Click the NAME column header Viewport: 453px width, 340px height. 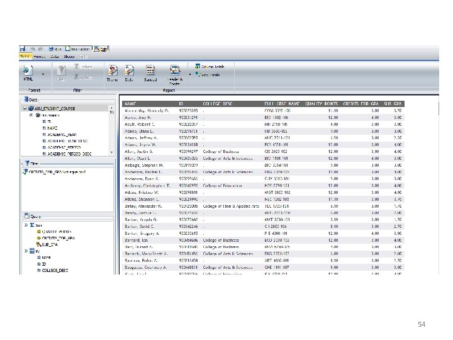point(130,103)
